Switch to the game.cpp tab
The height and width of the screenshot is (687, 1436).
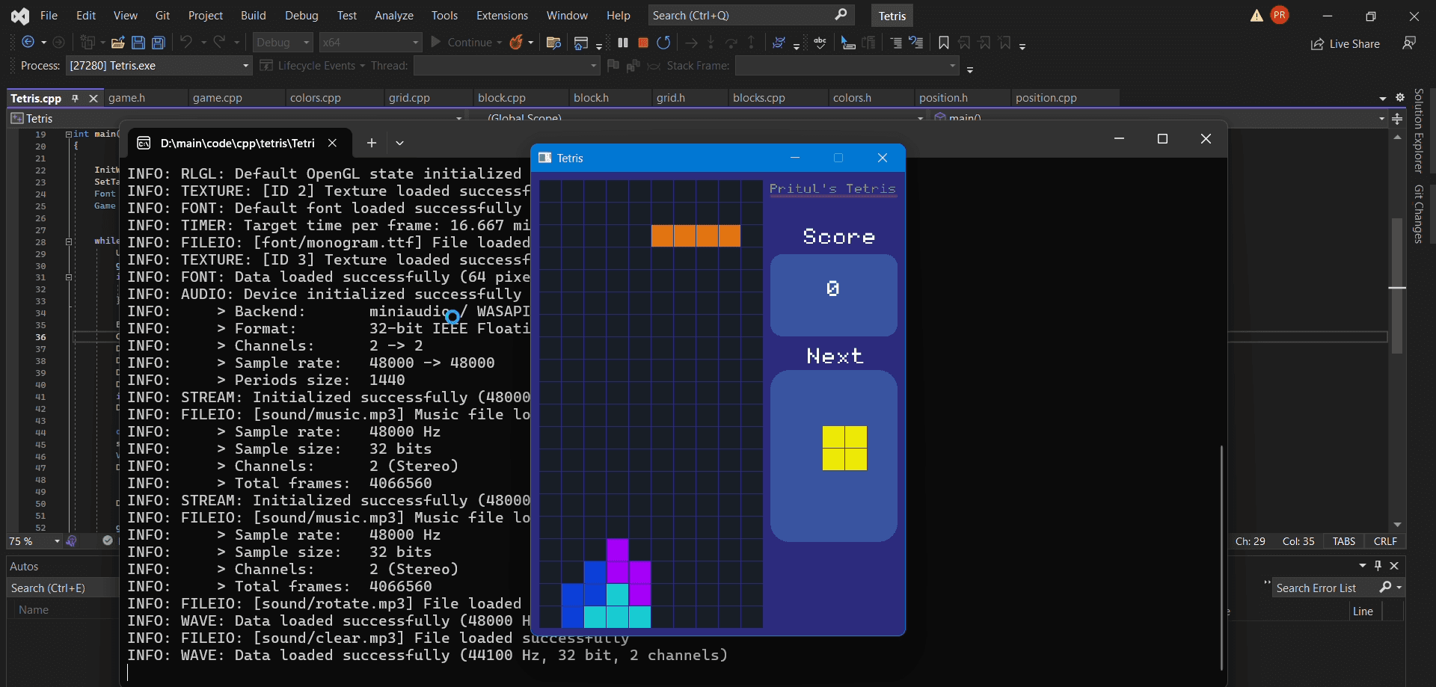217,98
